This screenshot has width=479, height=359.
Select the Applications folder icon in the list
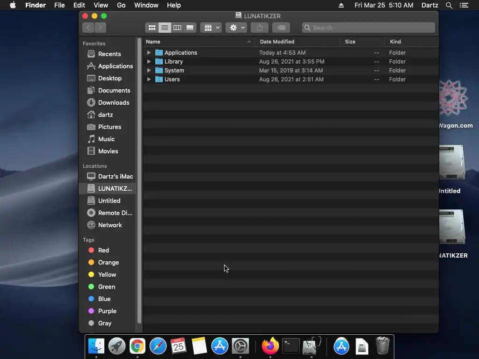159,52
